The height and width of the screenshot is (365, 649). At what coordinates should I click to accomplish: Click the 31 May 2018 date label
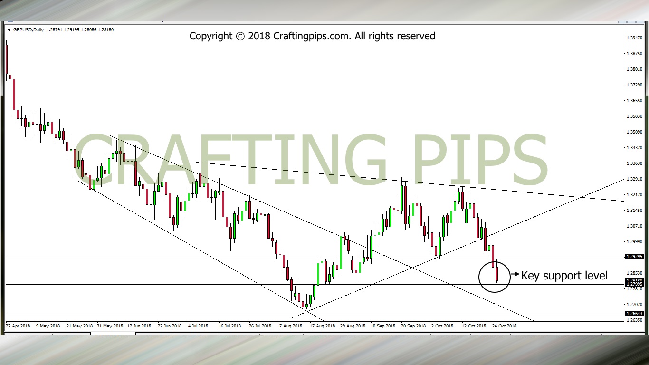tap(110, 326)
